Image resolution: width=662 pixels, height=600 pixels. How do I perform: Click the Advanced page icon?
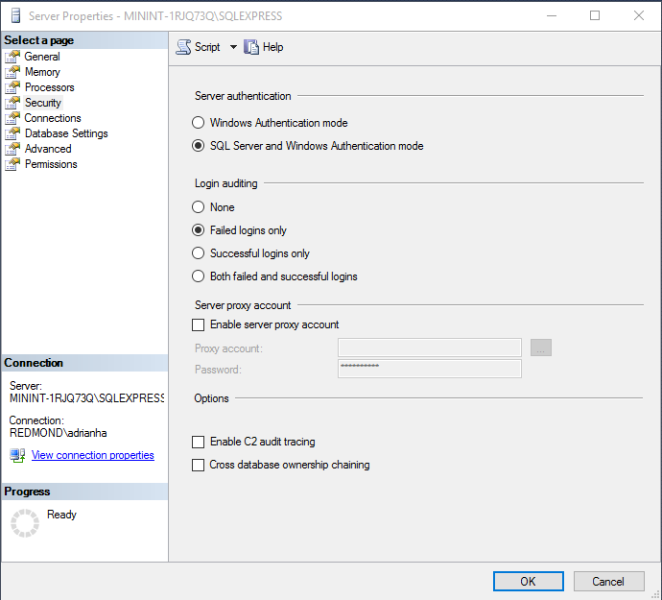(x=12, y=149)
